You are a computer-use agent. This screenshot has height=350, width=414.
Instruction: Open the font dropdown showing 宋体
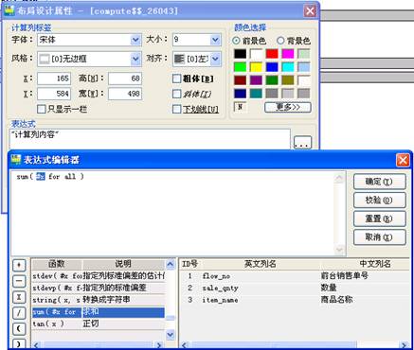[x=135, y=40]
